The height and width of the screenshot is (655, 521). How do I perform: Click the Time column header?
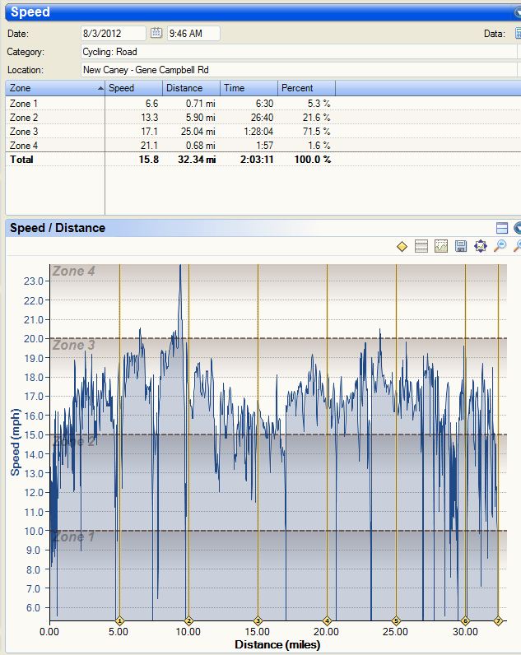click(249, 87)
